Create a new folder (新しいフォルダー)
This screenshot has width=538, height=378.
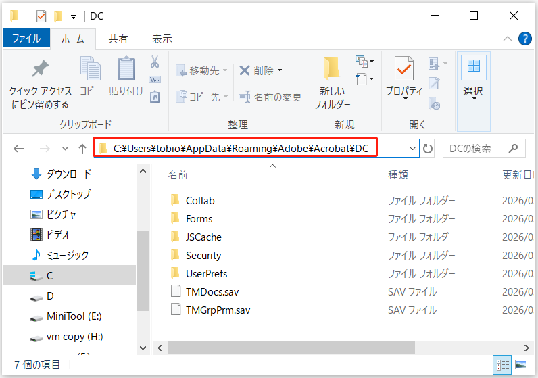332,83
